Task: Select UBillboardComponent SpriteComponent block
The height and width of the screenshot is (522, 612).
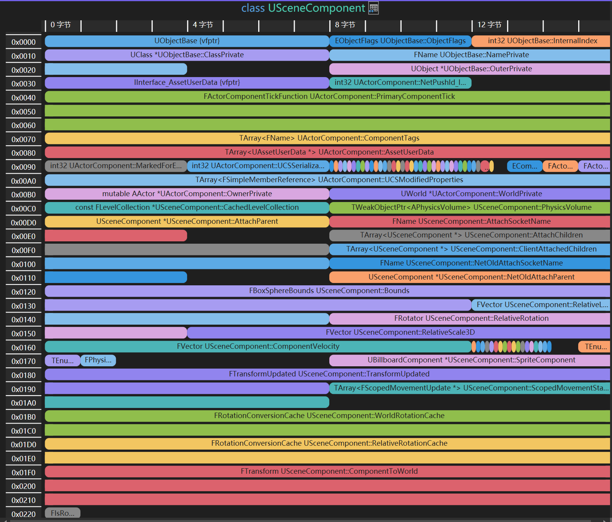Action: coord(471,360)
